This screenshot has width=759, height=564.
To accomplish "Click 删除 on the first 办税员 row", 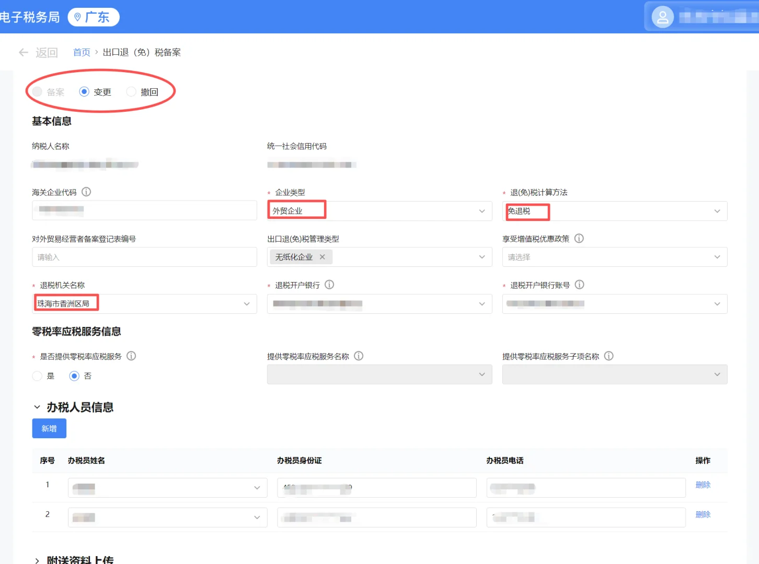I will 703,485.
